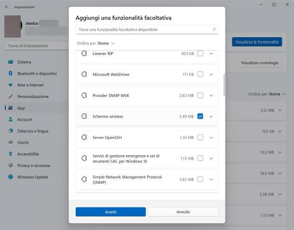Click the App sidebar icon
This screenshot has height=230, width=294.
(11, 108)
